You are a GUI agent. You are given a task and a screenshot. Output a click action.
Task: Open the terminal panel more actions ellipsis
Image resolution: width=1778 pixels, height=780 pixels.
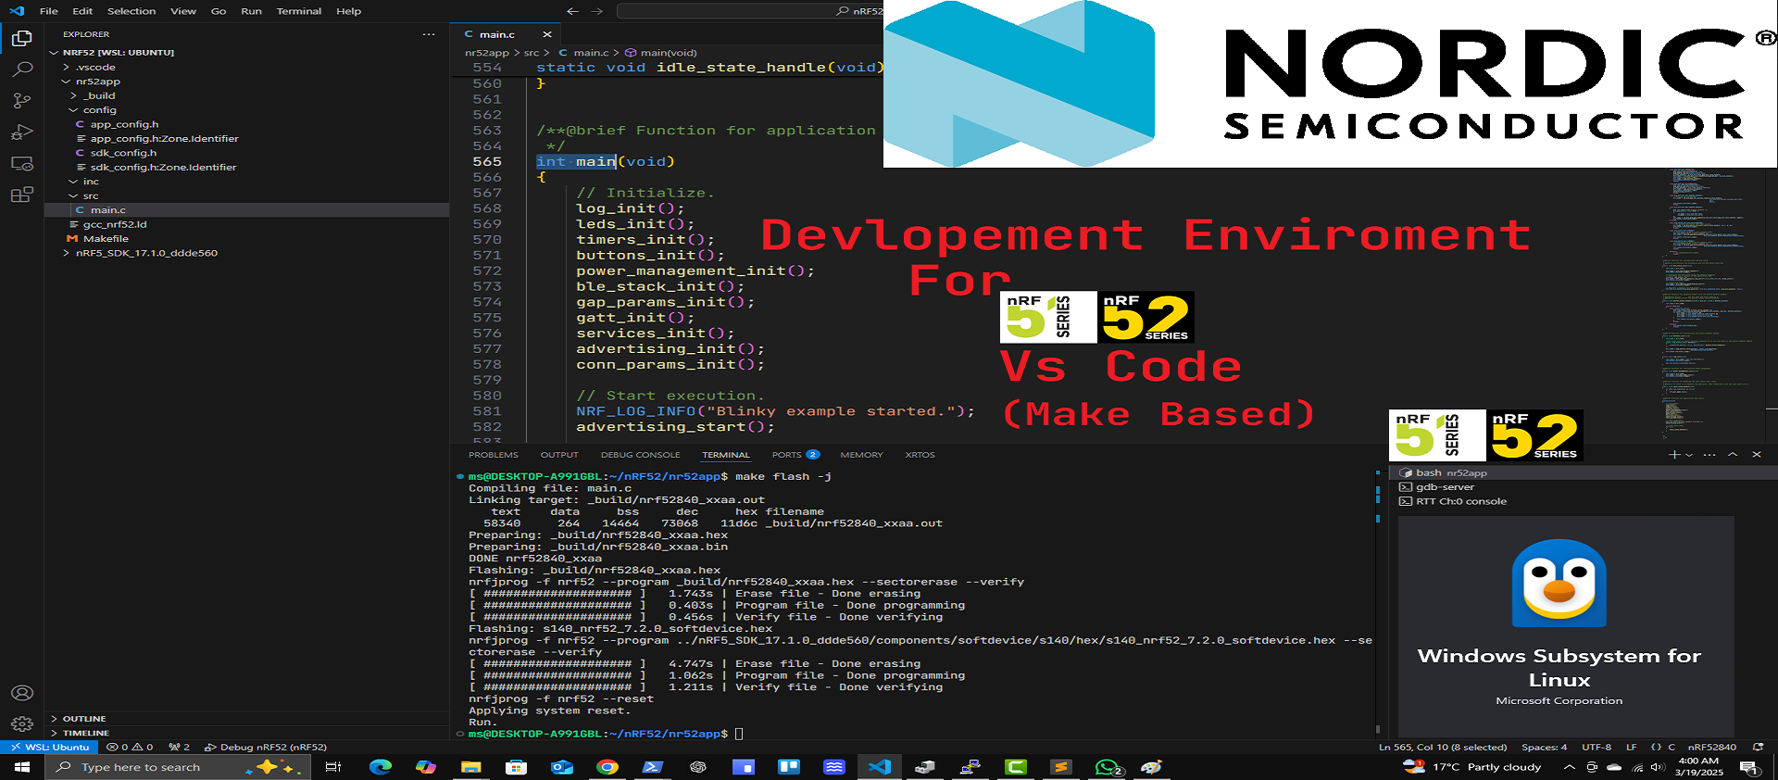(1709, 455)
